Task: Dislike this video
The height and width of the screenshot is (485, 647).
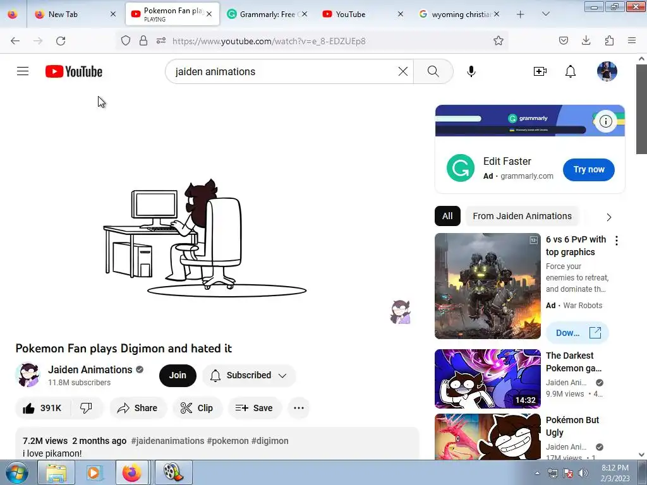Action: (86, 408)
